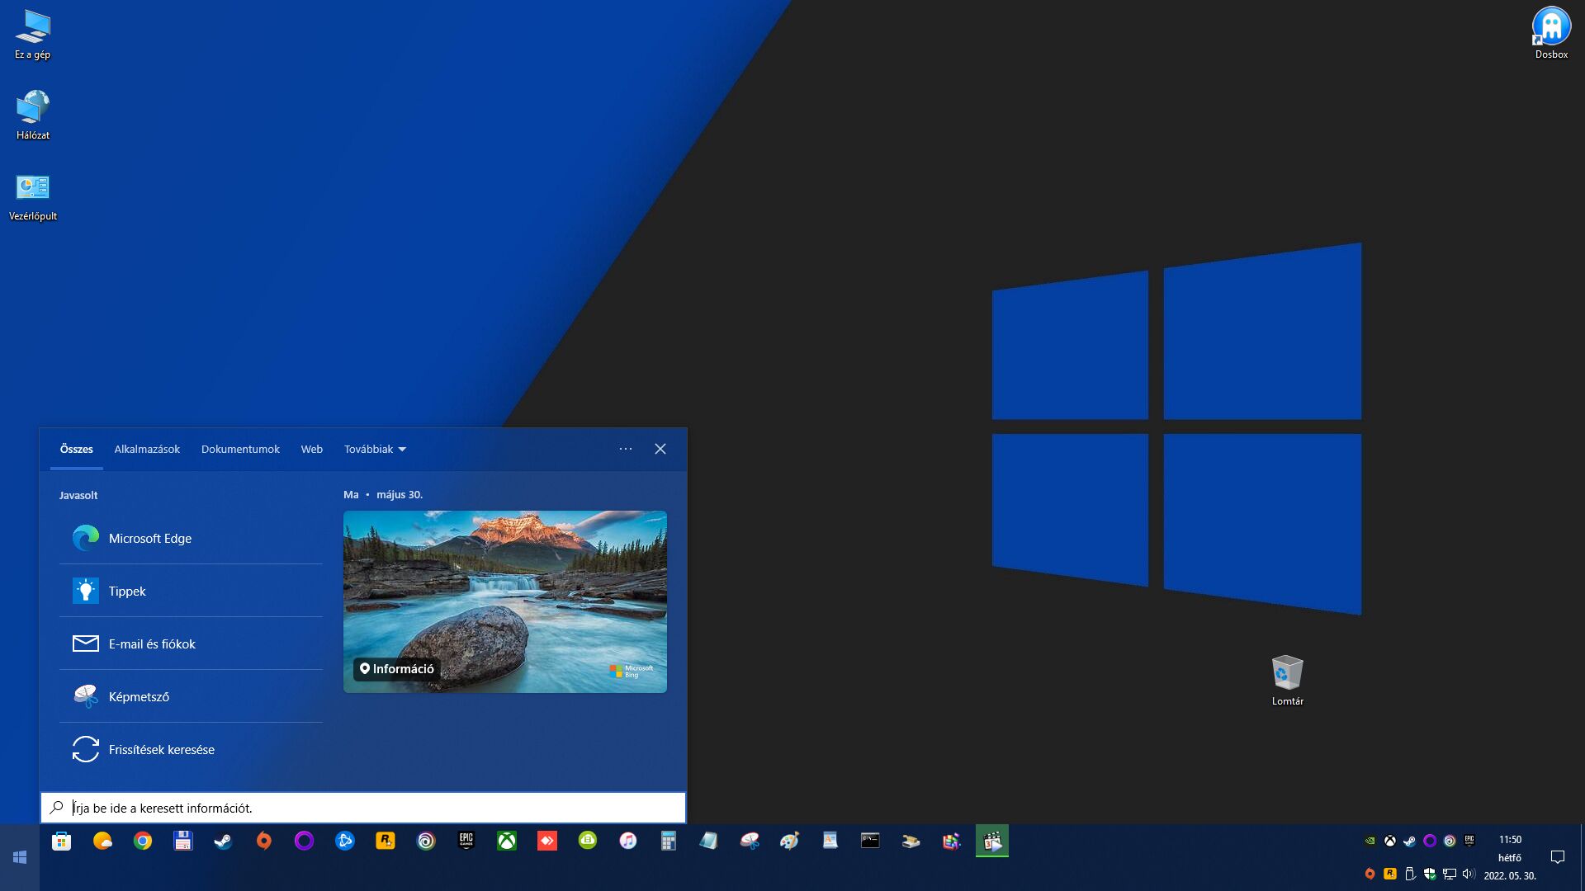Select the Web search tab
The image size is (1585, 891).
(311, 449)
